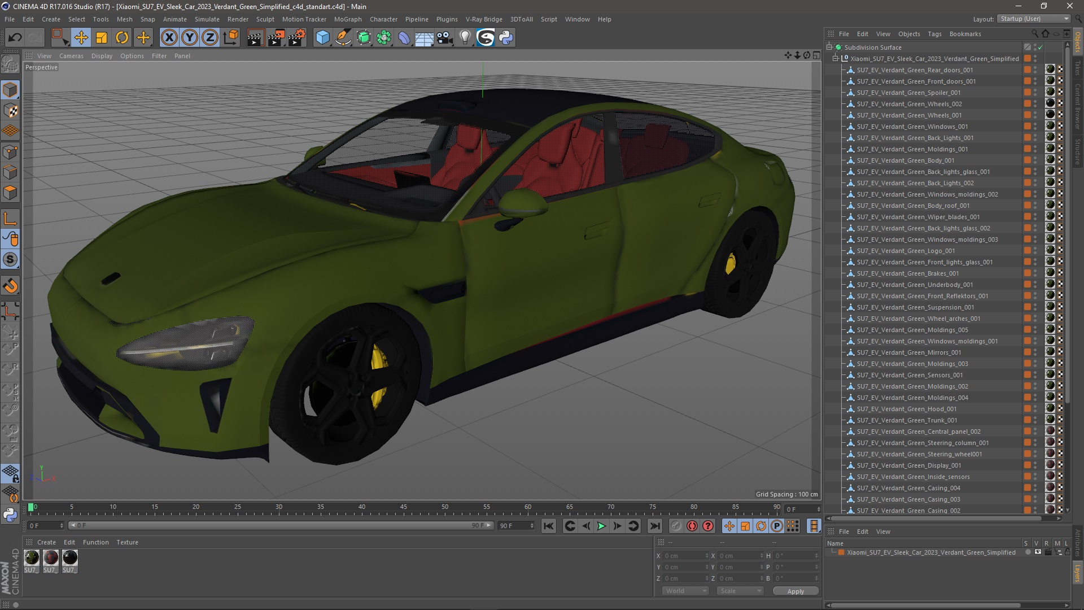Switch to Points mode
This screenshot has height=610, width=1084.
coord(10,152)
